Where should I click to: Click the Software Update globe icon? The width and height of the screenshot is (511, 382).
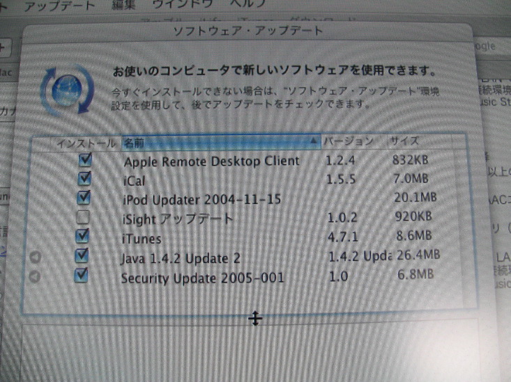67,90
